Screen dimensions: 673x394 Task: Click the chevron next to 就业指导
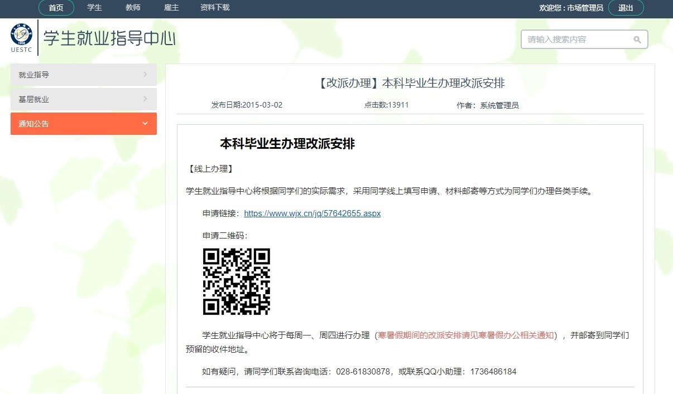click(x=145, y=75)
